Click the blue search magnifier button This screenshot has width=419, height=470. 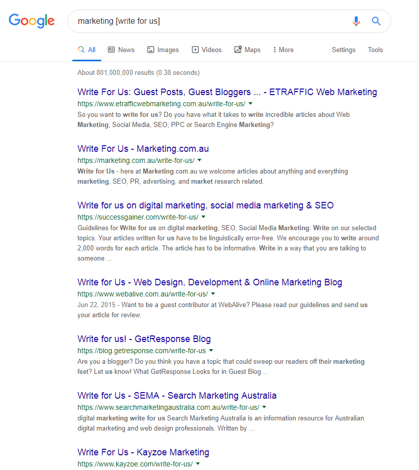tap(376, 21)
